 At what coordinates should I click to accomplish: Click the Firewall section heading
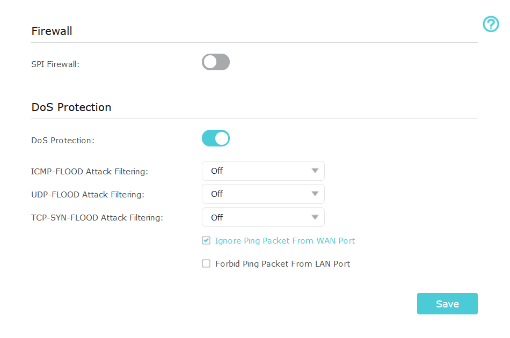coord(52,31)
